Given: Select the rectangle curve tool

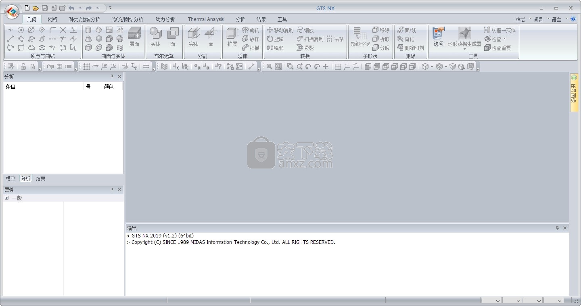Looking at the screenshot, I should point(21,48).
